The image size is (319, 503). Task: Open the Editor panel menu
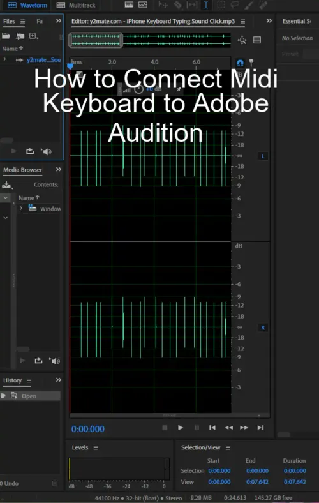pos(242,22)
